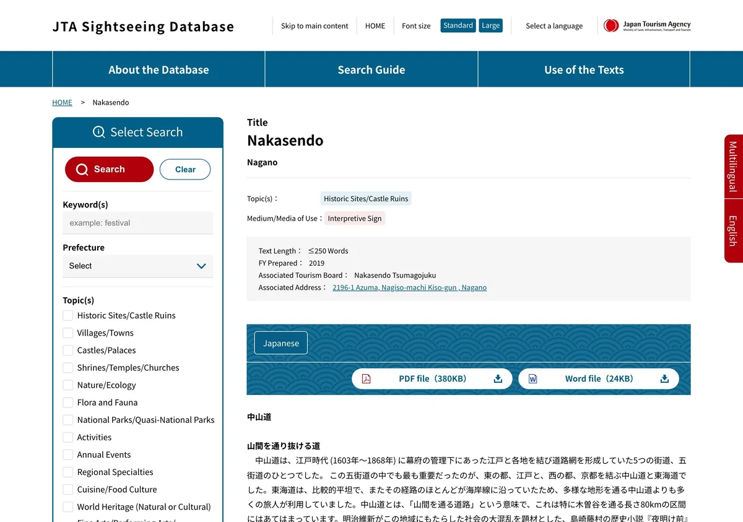Go to the Search Guide tab
Viewport: 743px width, 522px height.
click(x=371, y=69)
